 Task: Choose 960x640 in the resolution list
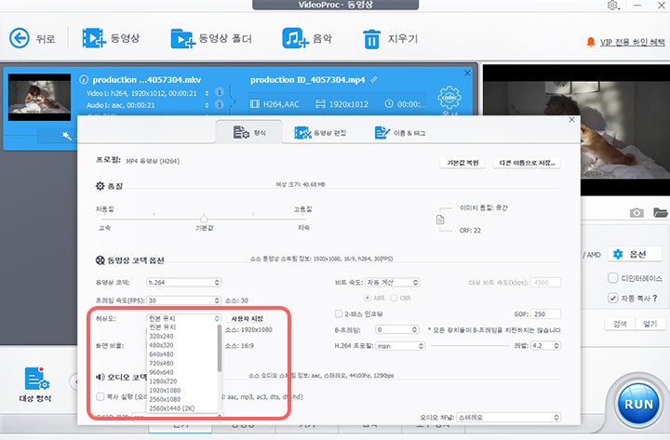click(x=162, y=372)
